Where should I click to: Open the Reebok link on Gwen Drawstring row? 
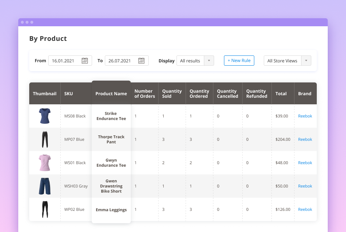tap(305, 186)
